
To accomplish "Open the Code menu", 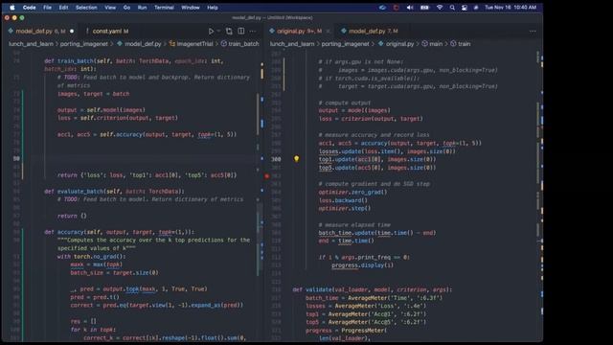I will 30,8.
